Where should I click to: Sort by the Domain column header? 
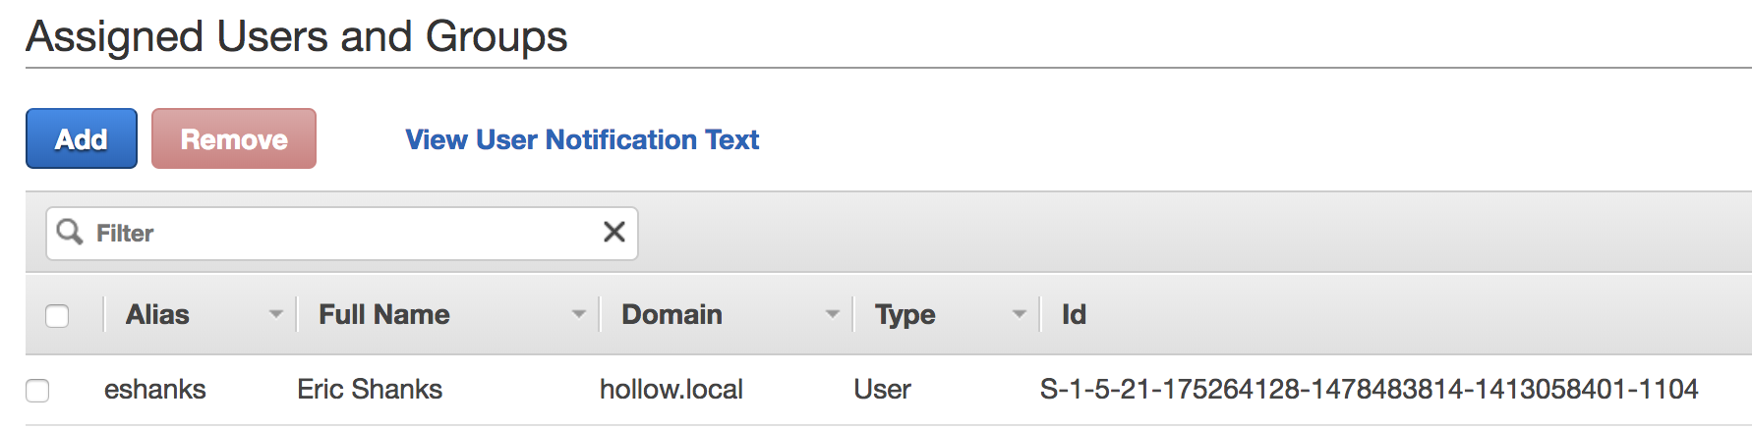(x=672, y=314)
